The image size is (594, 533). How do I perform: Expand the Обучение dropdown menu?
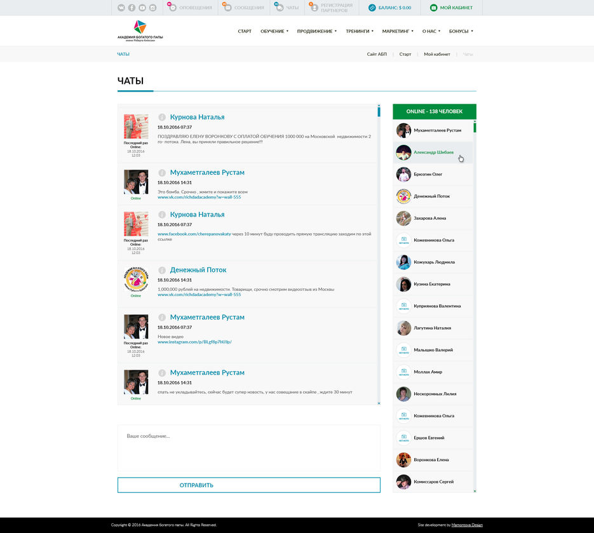(274, 31)
